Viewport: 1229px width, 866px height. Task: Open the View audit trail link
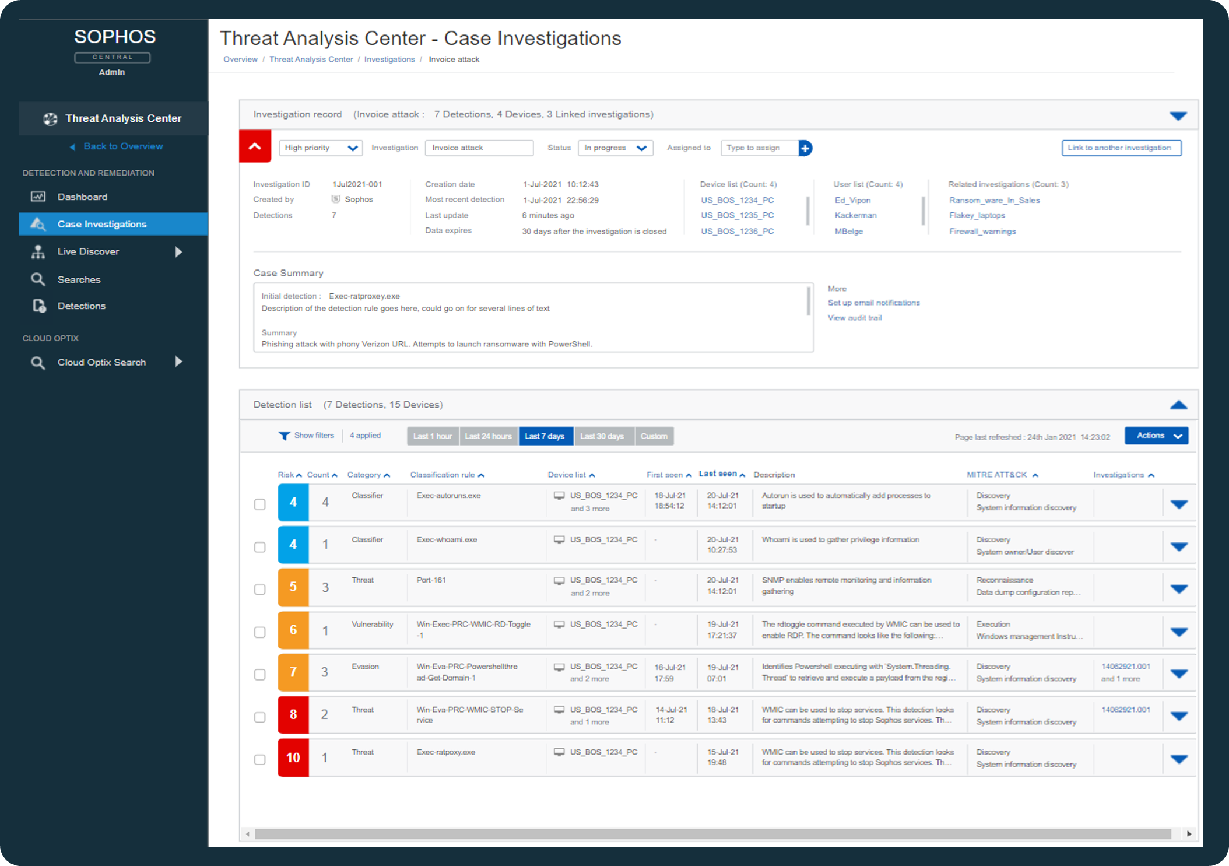(x=855, y=318)
